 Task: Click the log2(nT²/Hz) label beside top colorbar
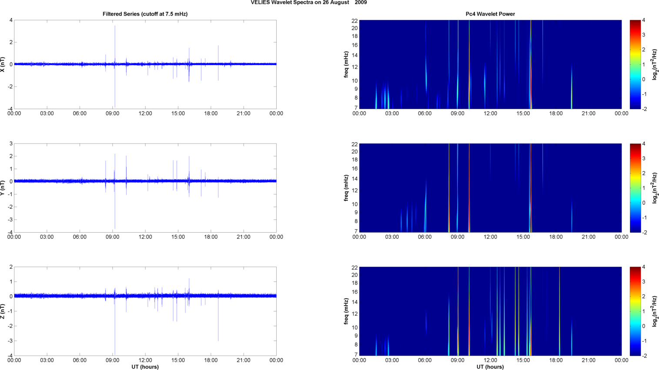654,64
